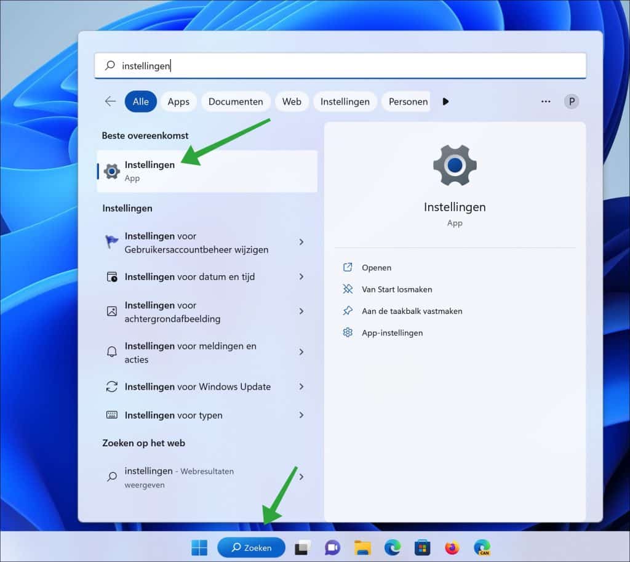Show more filter tabs with the play arrow

(x=445, y=102)
